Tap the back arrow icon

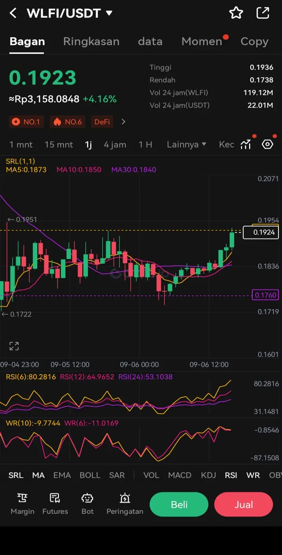pyautogui.click(x=13, y=13)
